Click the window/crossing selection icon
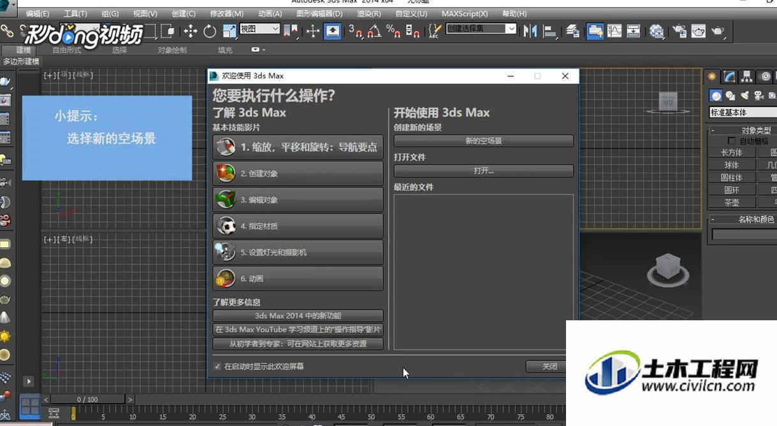Screen dimensions: 777x426 168,31
